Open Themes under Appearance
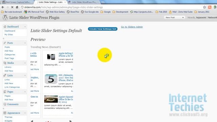Screen dimensions: 217x122 8,117
